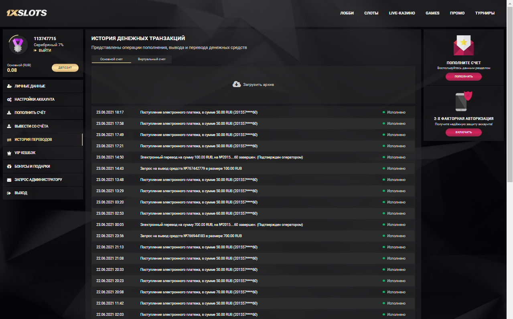Click the account settings gears icon
The height and width of the screenshot is (319, 513).
tap(9, 100)
